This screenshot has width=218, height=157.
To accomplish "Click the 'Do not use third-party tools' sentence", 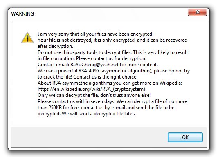I will 84,52.
